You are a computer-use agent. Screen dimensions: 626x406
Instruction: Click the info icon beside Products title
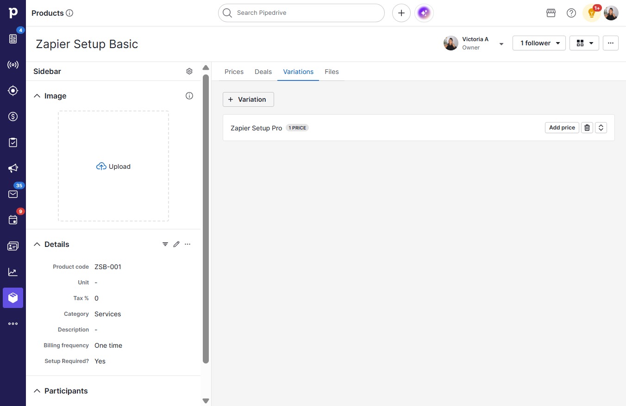coord(70,13)
